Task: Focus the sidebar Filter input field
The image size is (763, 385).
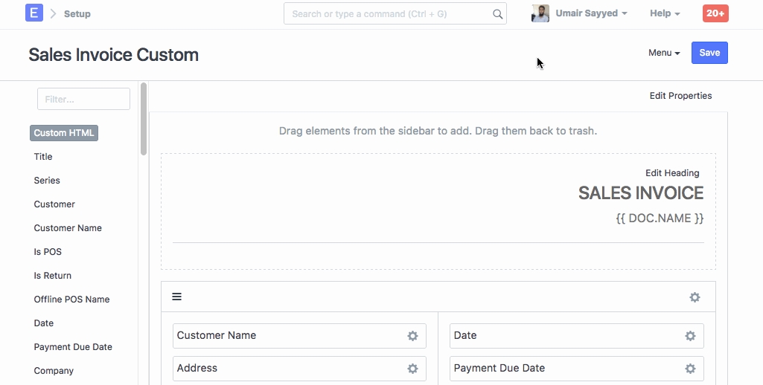Action: tap(83, 99)
